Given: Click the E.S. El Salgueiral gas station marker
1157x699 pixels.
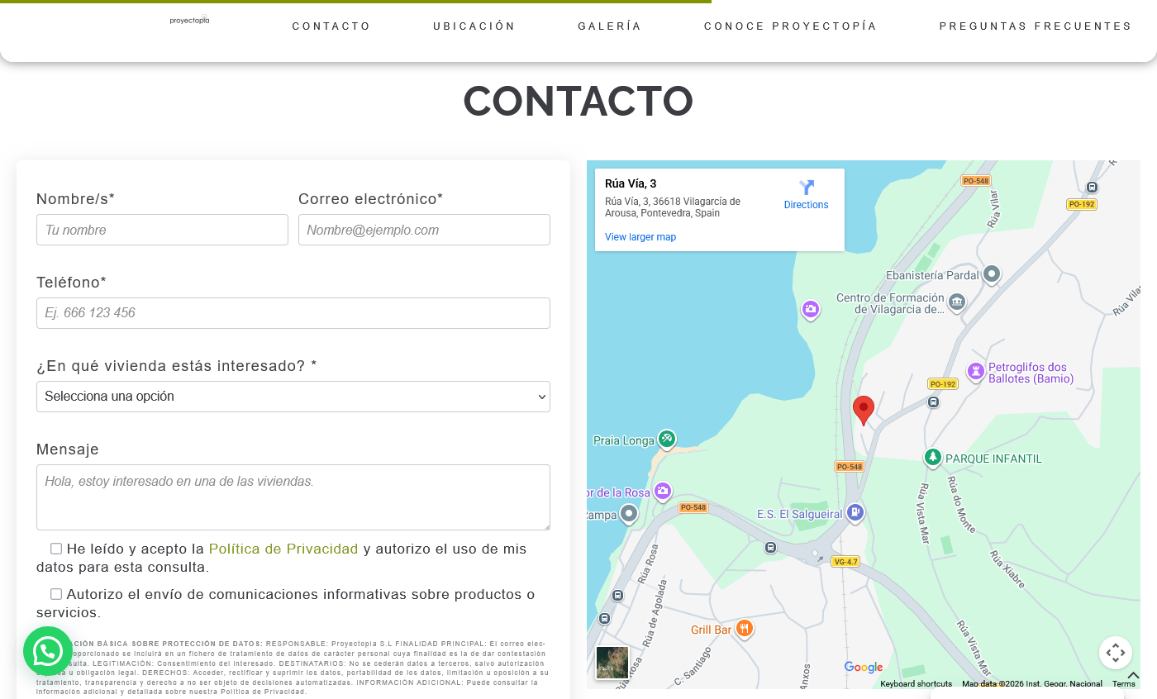Looking at the screenshot, I should [x=855, y=513].
